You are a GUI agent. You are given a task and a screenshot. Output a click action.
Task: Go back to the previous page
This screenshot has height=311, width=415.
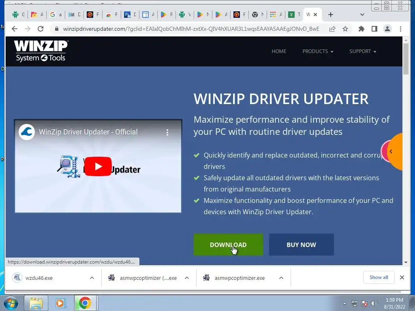click(15, 29)
